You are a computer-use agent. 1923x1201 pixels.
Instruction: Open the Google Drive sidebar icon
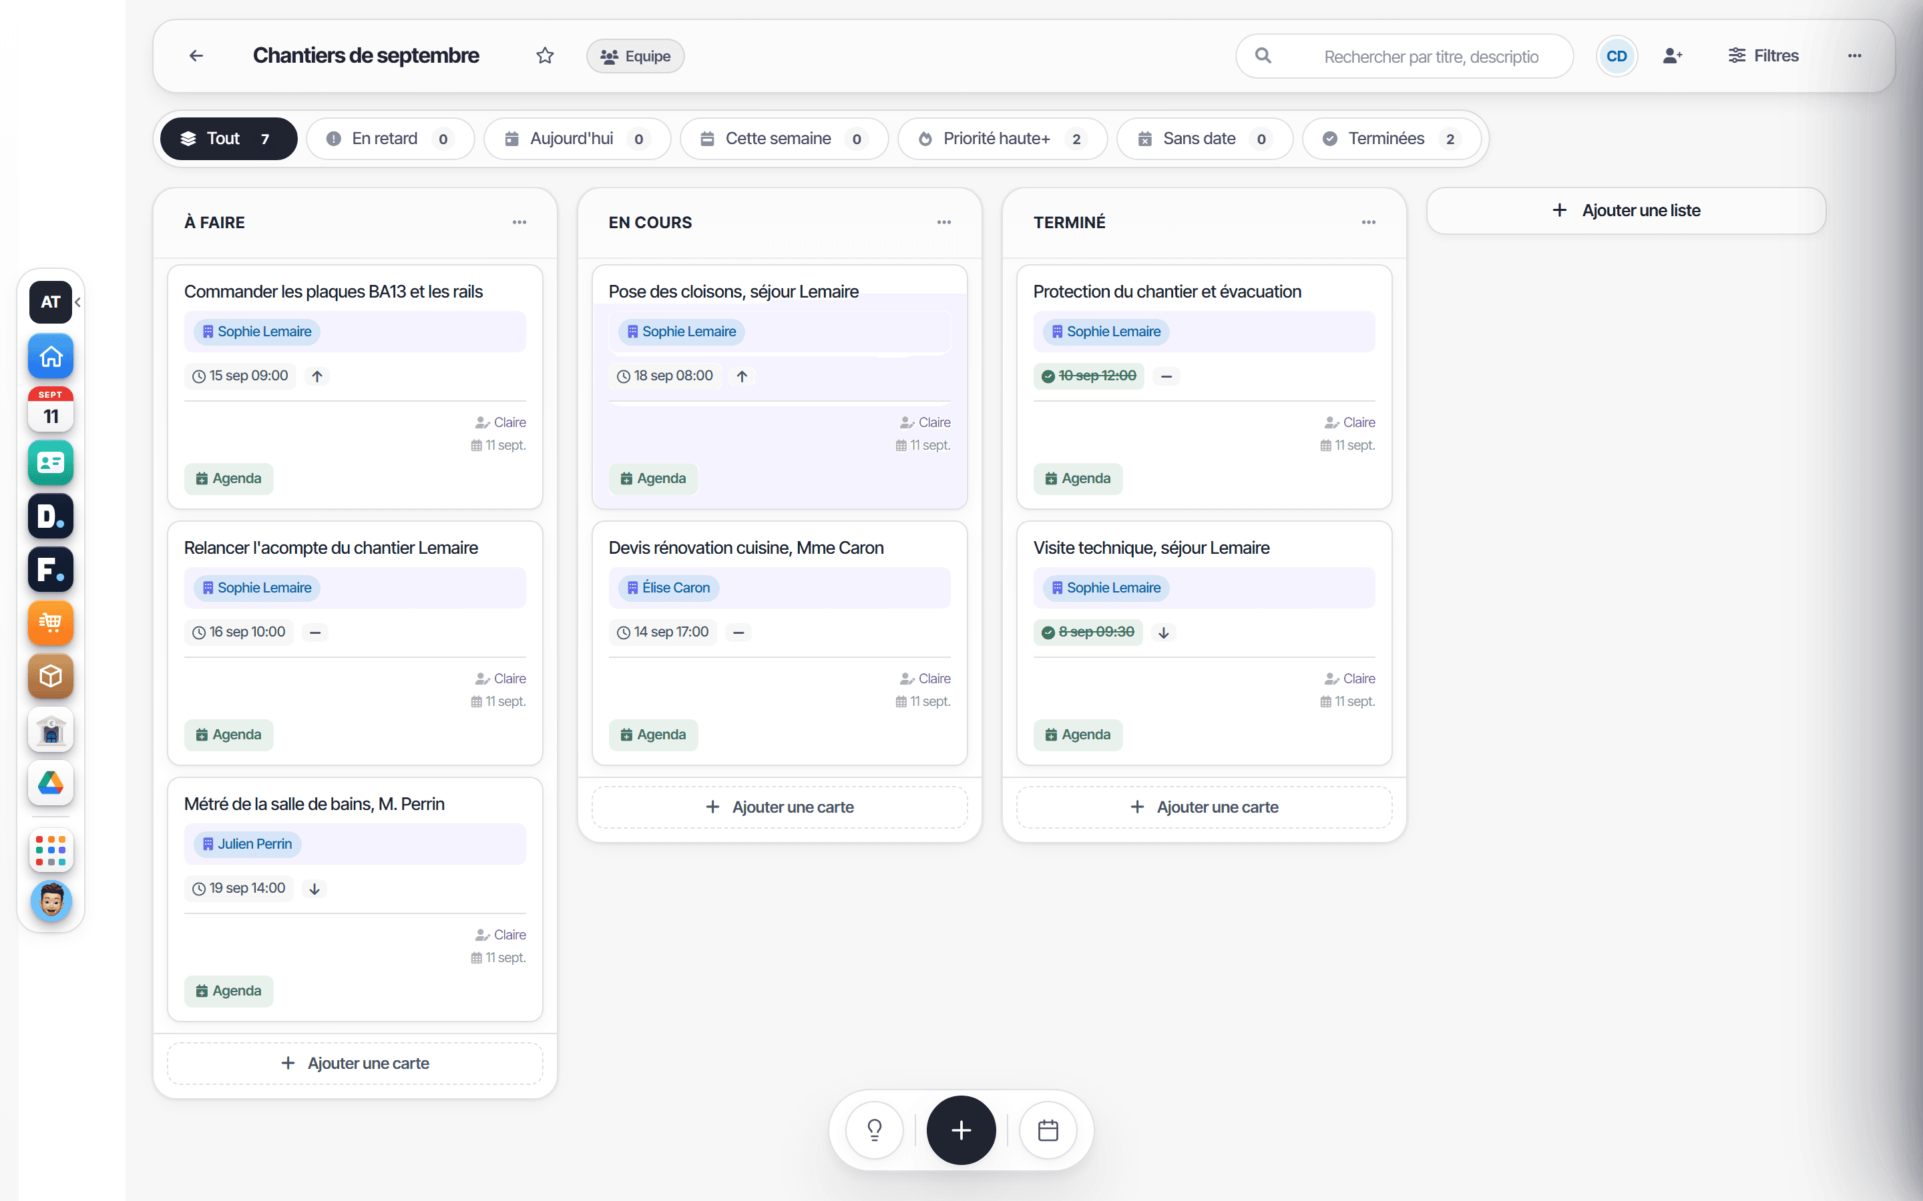[51, 783]
